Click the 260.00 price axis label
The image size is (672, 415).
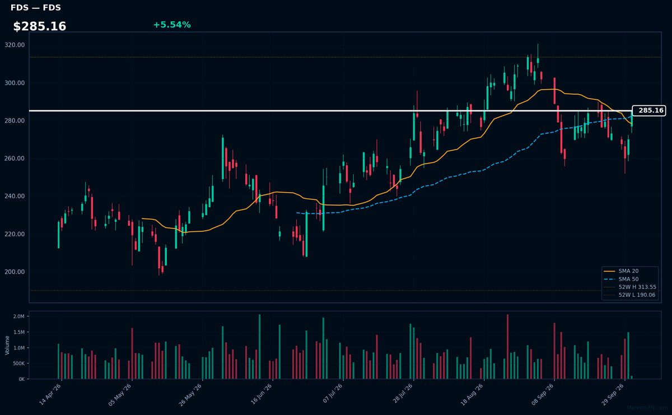[13, 158]
